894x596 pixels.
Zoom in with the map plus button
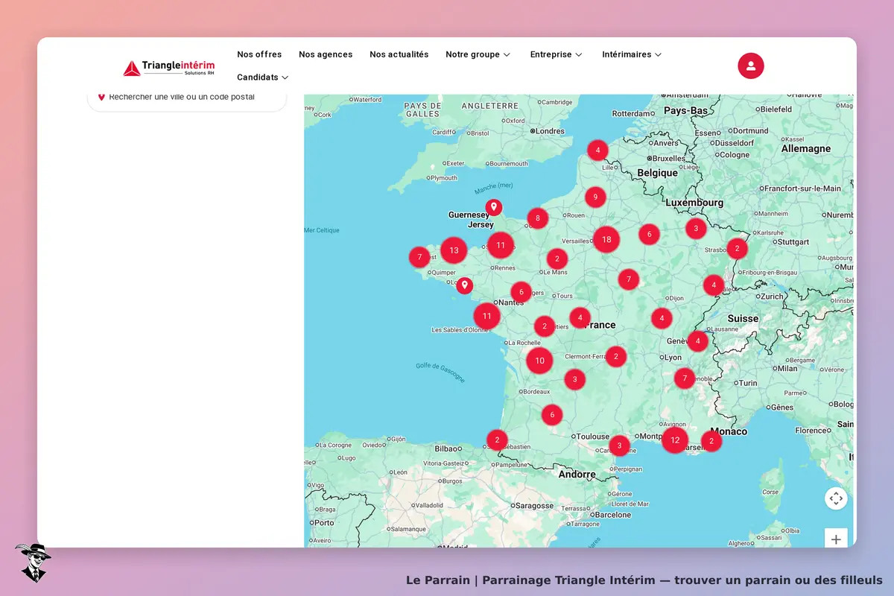(x=836, y=539)
